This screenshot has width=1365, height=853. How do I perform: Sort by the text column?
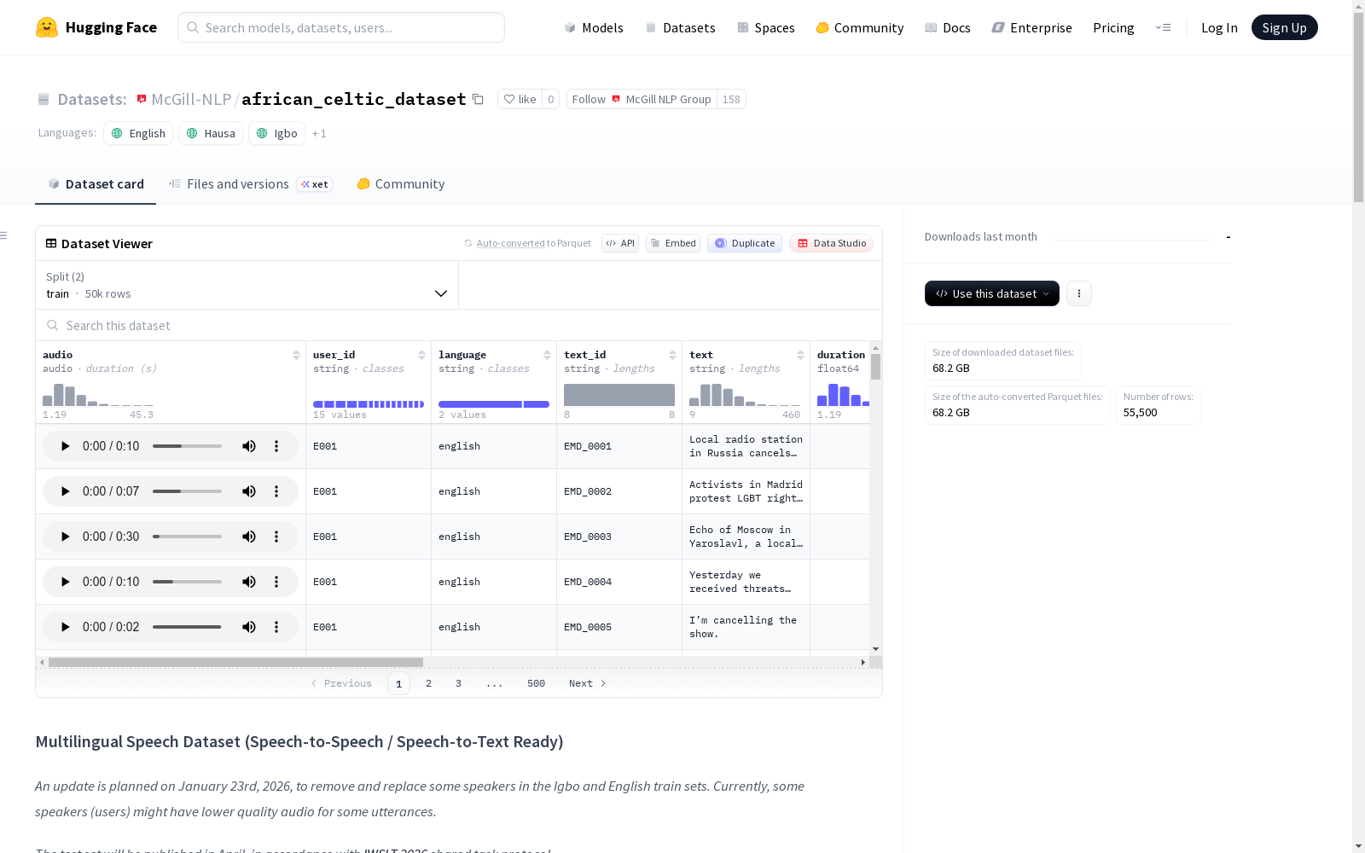(800, 355)
